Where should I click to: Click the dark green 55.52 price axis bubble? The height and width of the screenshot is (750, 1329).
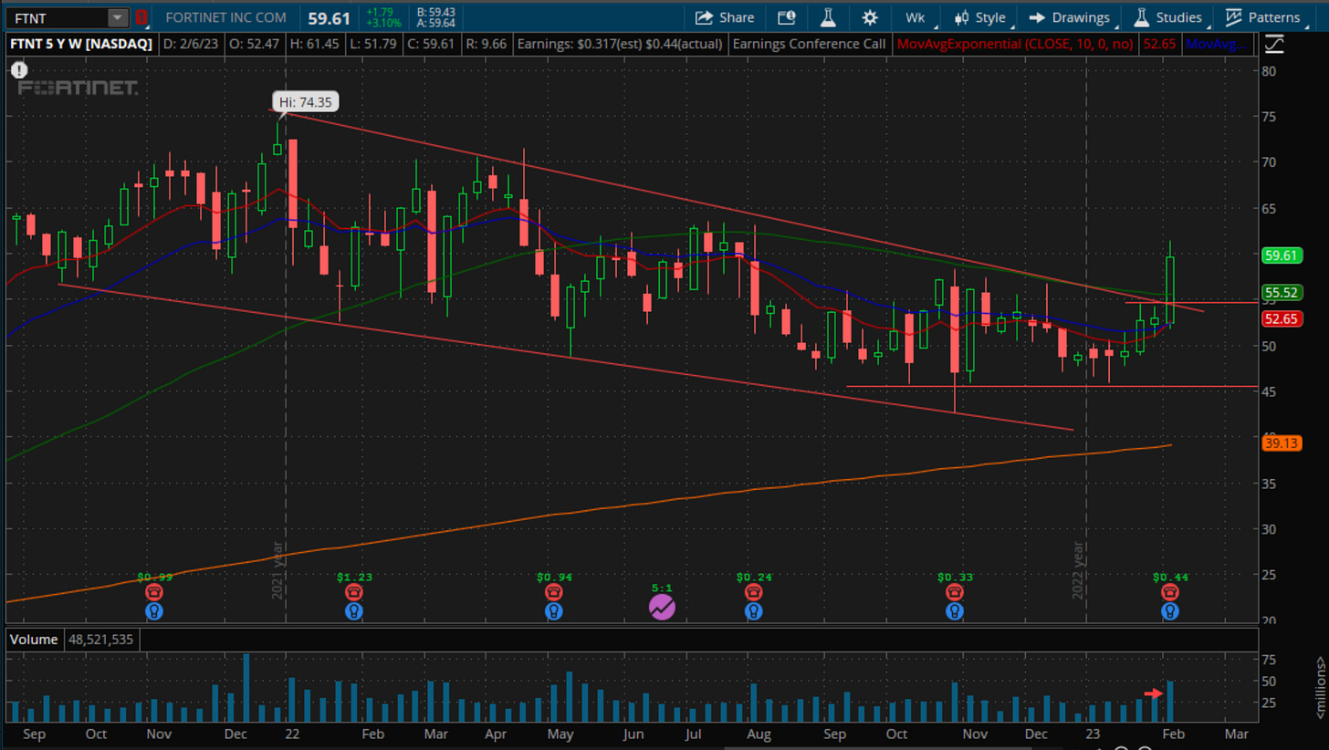[1281, 293]
